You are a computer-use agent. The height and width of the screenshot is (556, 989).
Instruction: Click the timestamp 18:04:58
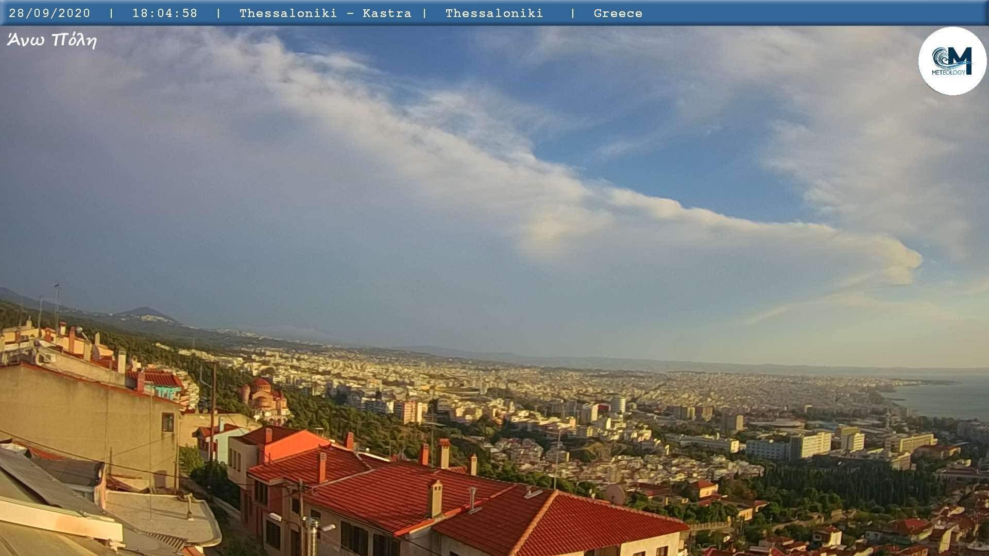click(x=165, y=13)
